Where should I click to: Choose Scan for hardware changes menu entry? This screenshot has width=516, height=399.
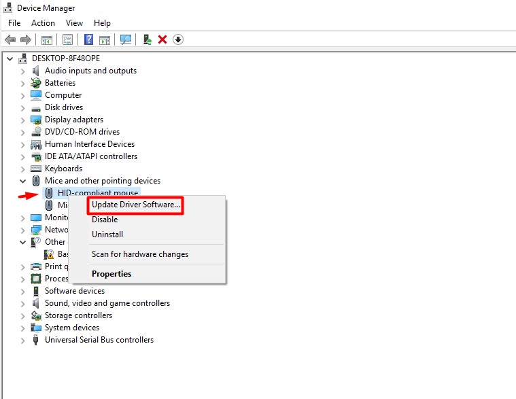pos(140,254)
